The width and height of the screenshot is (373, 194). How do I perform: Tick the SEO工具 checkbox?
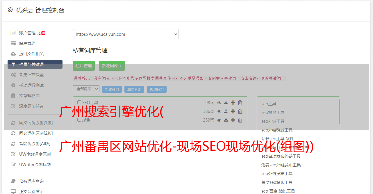pos(79,102)
